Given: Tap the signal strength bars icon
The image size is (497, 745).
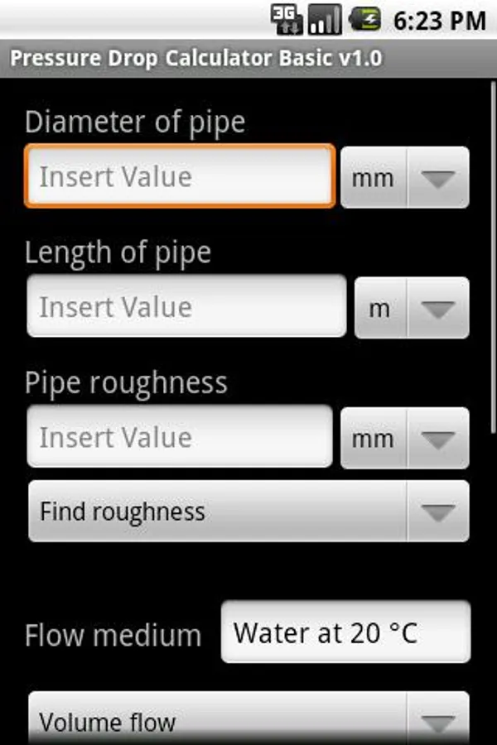Looking at the screenshot, I should pyautogui.click(x=325, y=19).
